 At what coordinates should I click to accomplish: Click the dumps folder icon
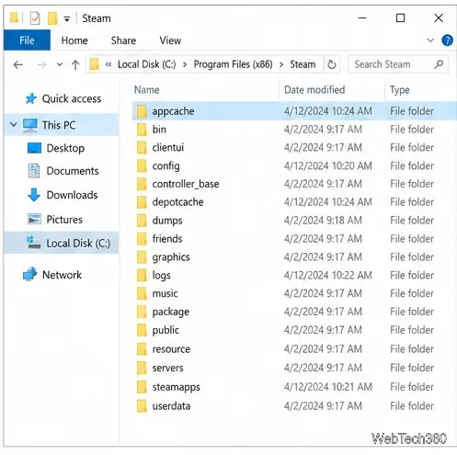pyautogui.click(x=142, y=221)
